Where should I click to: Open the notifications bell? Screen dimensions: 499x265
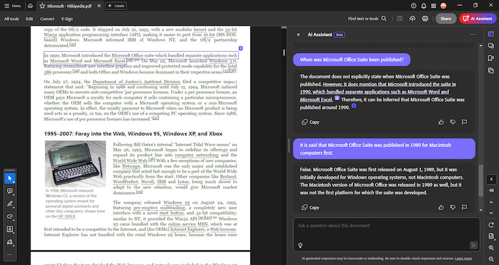[424, 6]
